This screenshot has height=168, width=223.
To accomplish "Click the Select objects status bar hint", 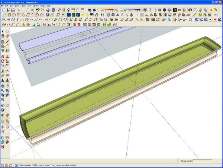I will click(x=48, y=165).
